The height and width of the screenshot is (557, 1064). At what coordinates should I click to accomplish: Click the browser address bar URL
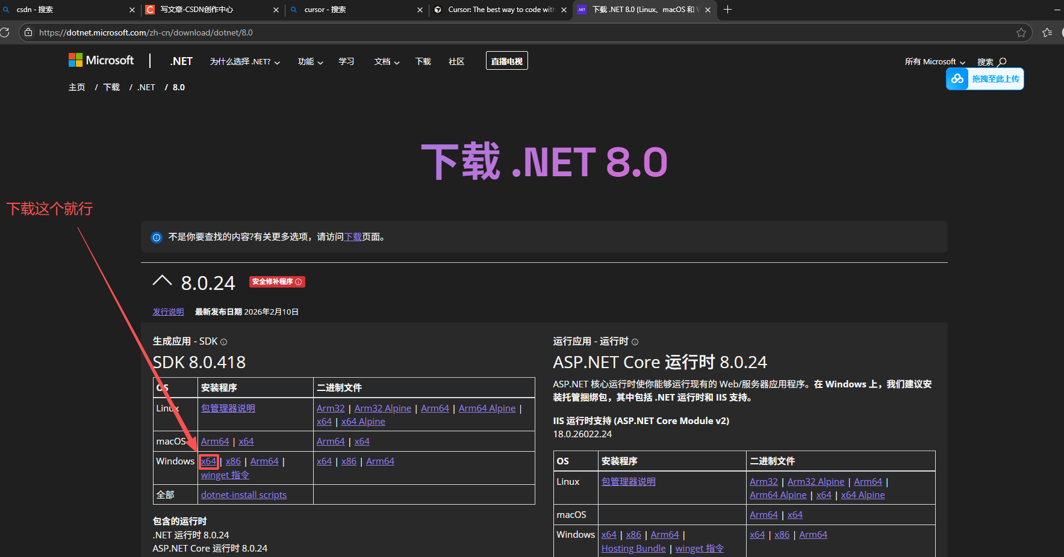(146, 32)
